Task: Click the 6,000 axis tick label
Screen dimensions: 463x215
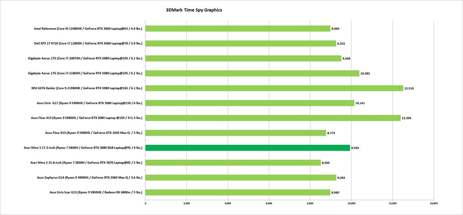Action: pos(269,203)
